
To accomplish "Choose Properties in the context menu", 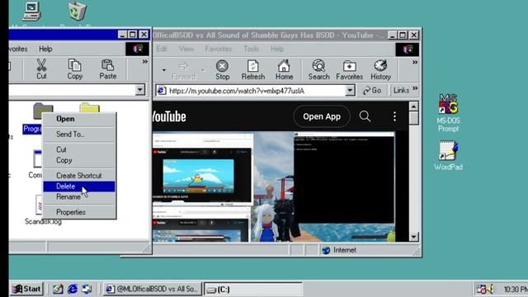I will click(x=79, y=212).
